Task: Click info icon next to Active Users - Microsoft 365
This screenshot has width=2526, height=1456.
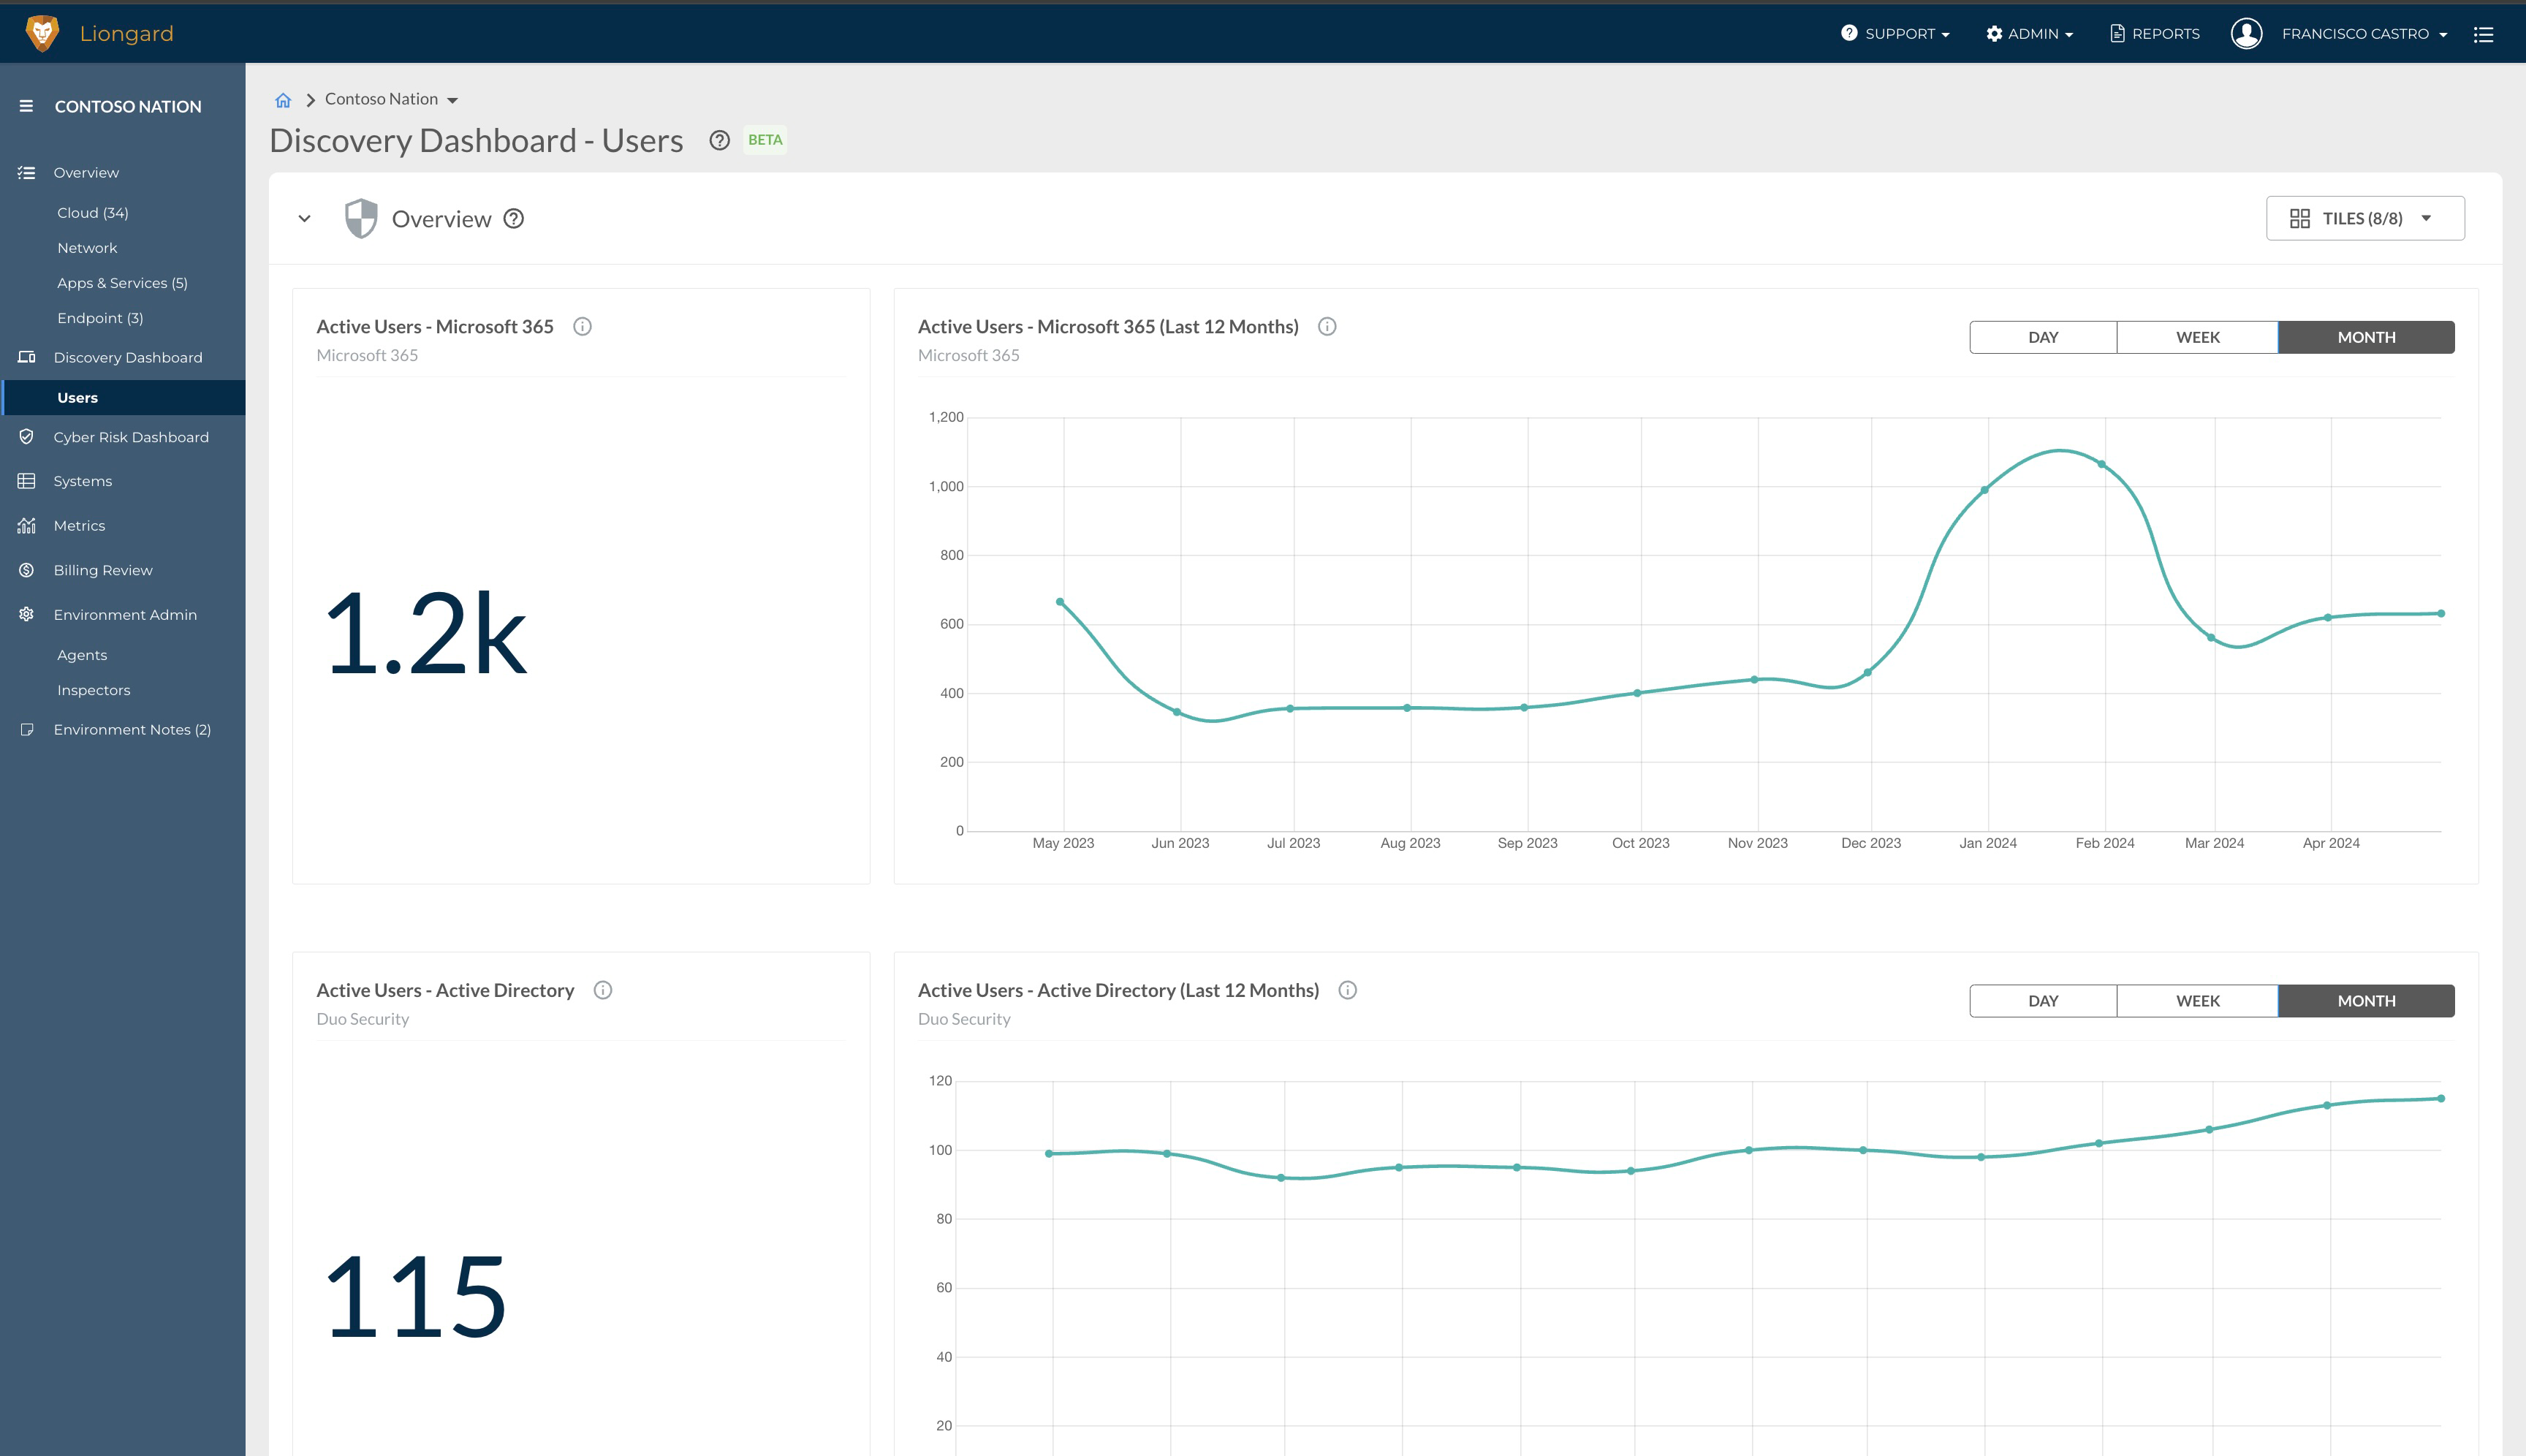Action: pyautogui.click(x=582, y=327)
